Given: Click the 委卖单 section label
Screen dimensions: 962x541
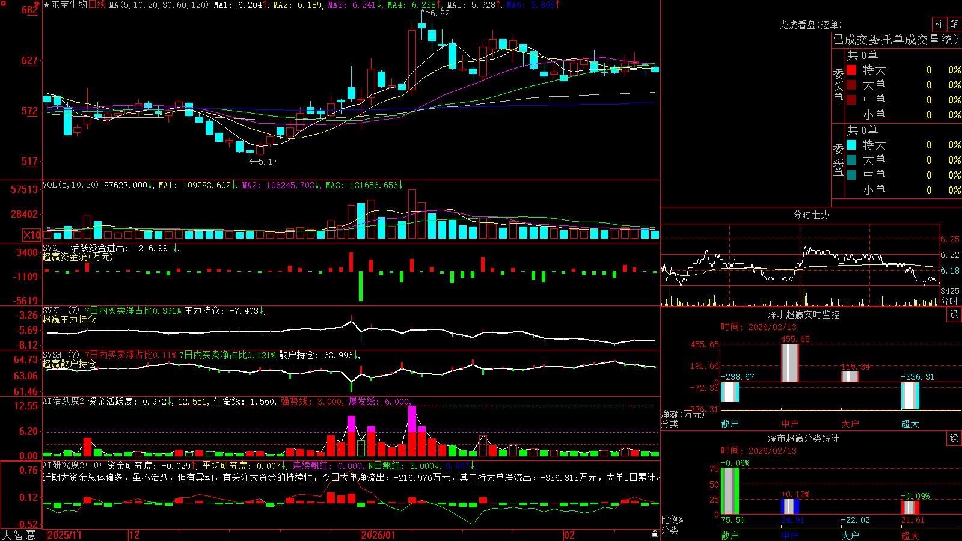Looking at the screenshot, I should click(x=838, y=161).
